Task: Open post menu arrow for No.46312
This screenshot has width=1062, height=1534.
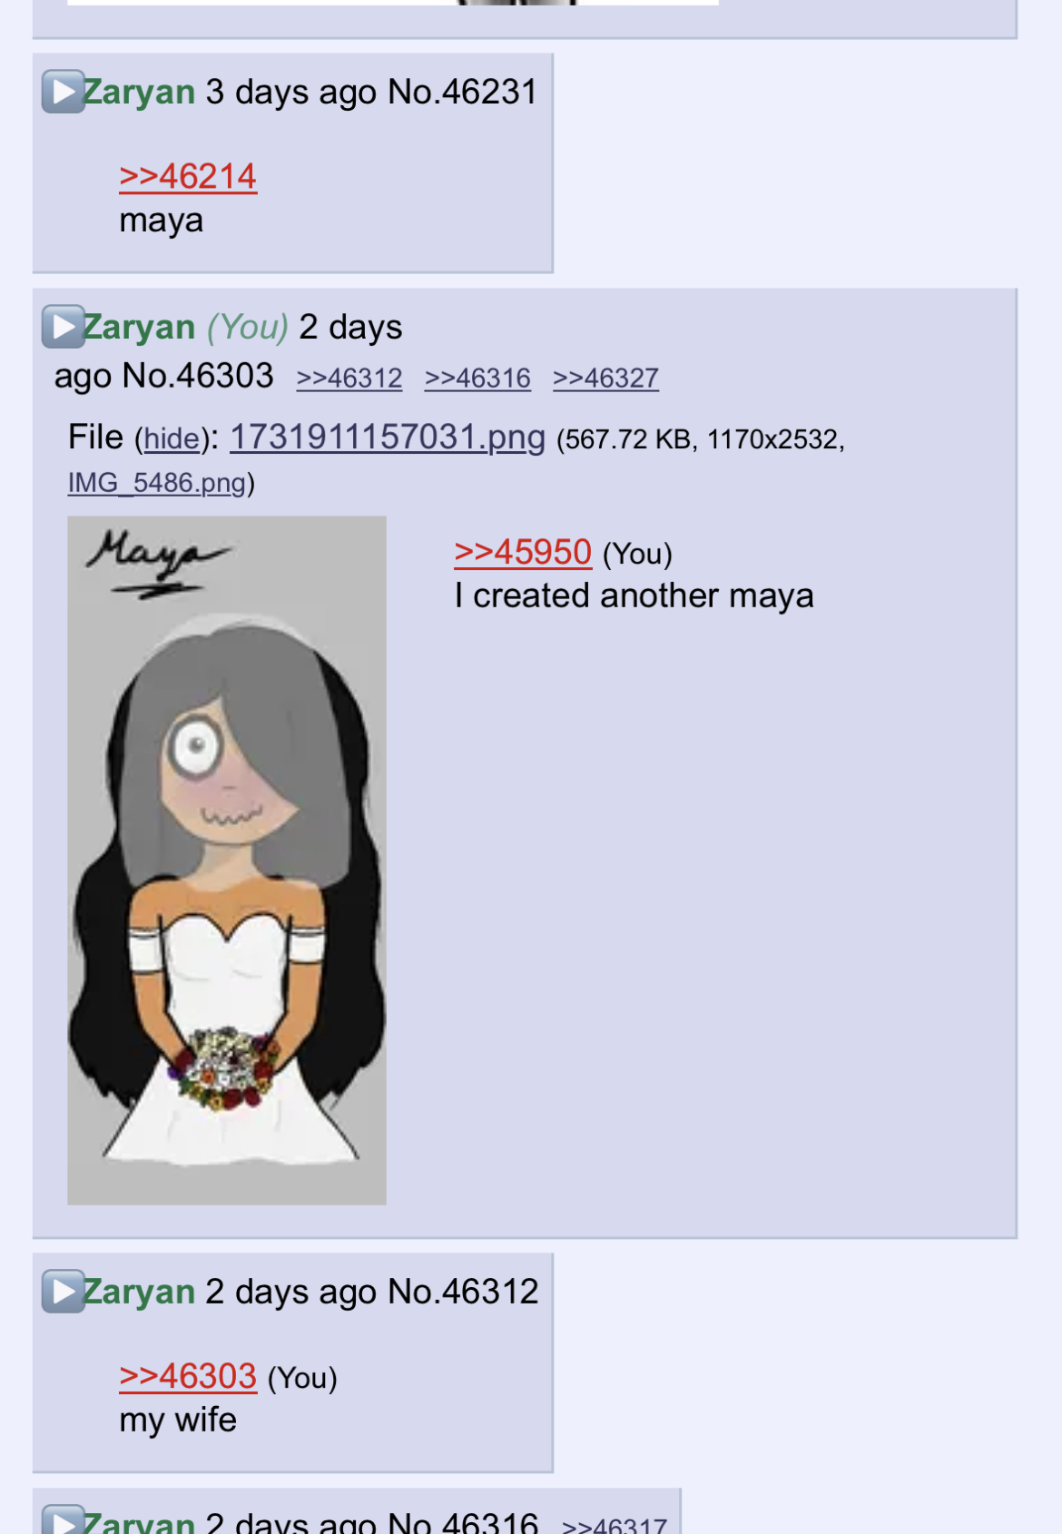Action: tap(63, 1292)
